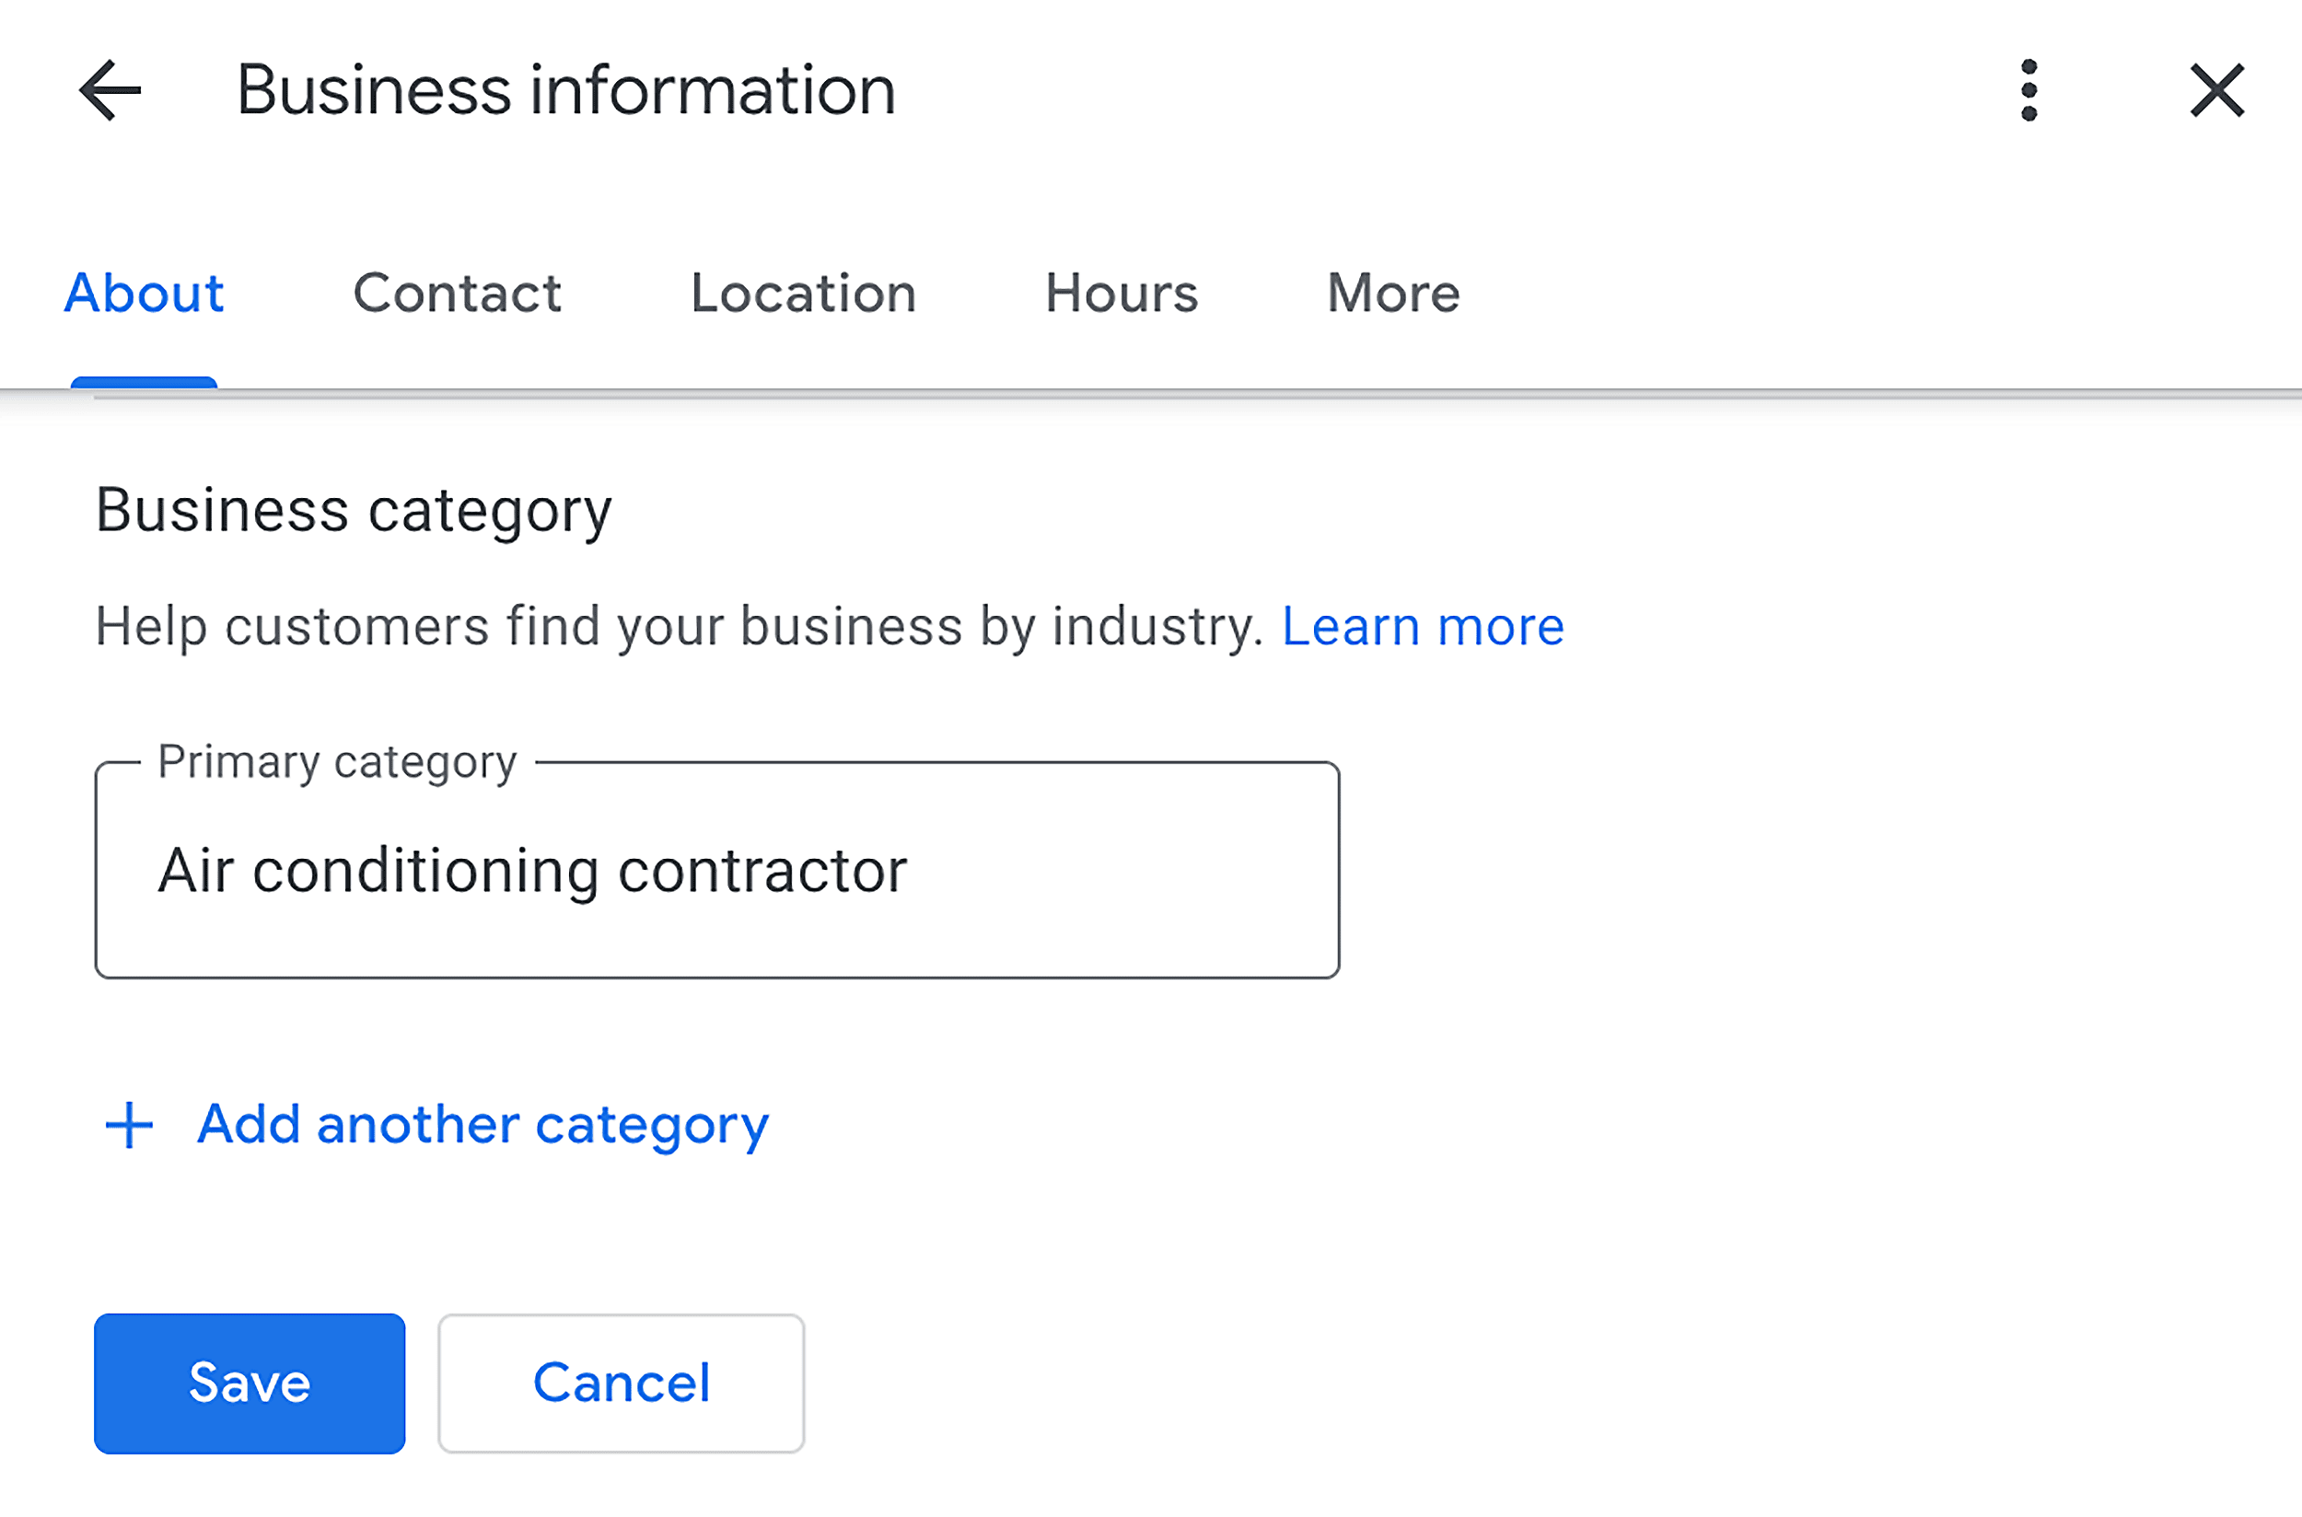This screenshot has height=1517, width=2302.
Task: Save the business category changes
Action: [x=249, y=1384]
